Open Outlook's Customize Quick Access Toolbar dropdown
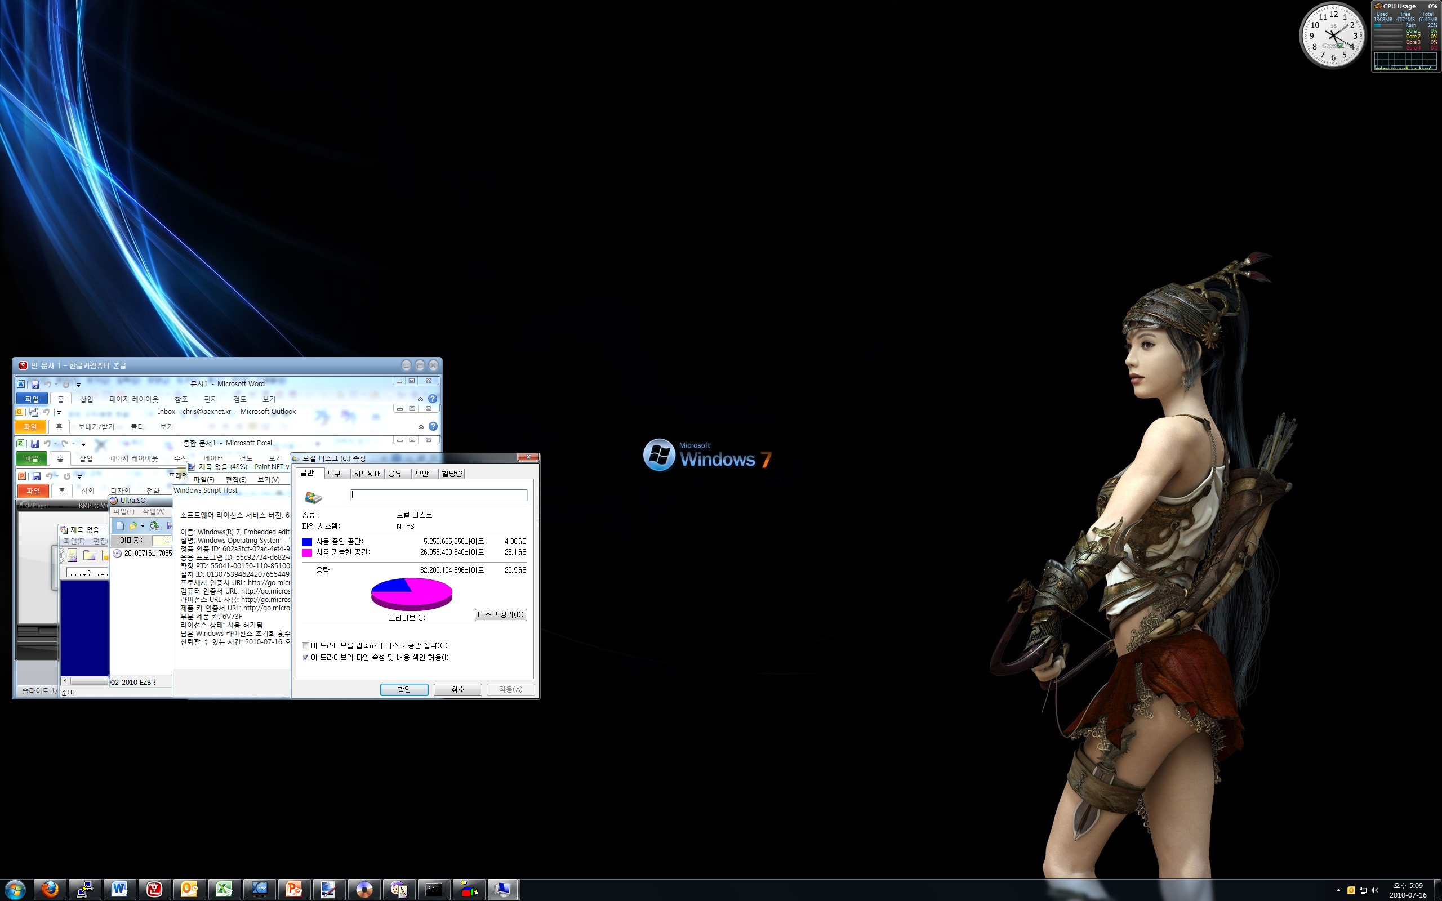This screenshot has height=901, width=1442. coord(58,412)
